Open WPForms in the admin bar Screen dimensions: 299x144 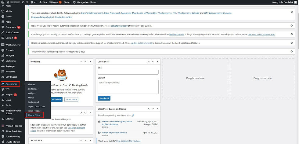(x=55, y=2)
